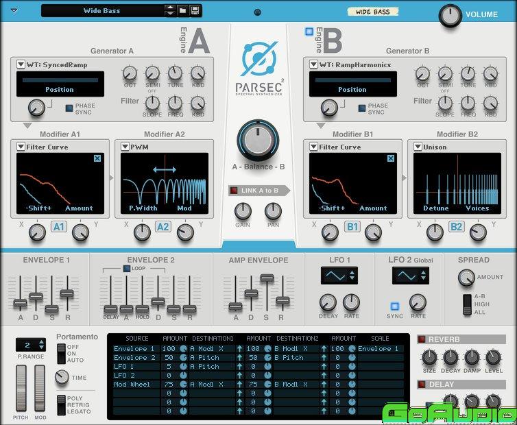Open Generator B wavetable dropdown (RampHarmonics)
The width and height of the screenshot is (517, 425).
tap(313, 64)
